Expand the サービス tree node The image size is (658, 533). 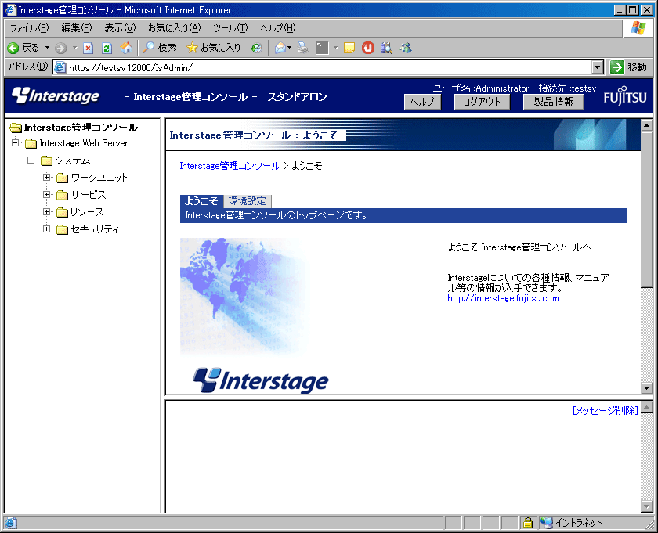coord(46,195)
